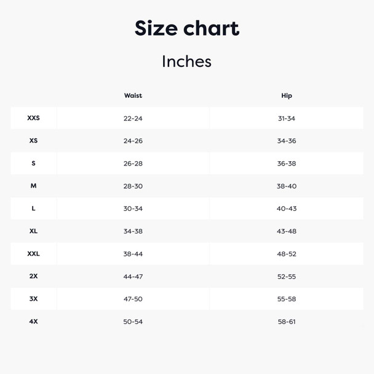The height and width of the screenshot is (374, 374).
Task: Select the S size label
Action: point(33,163)
